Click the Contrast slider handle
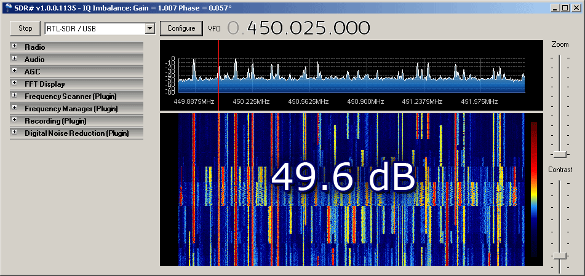585x276 pixels. pyautogui.click(x=560, y=256)
